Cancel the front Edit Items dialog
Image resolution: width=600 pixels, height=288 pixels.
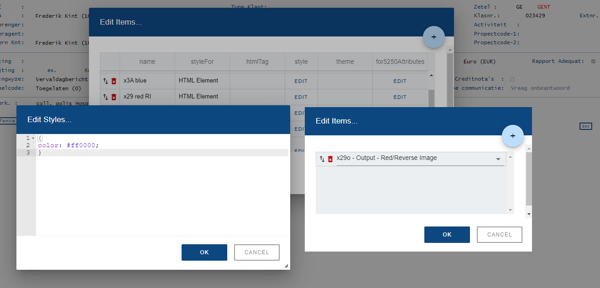click(499, 235)
